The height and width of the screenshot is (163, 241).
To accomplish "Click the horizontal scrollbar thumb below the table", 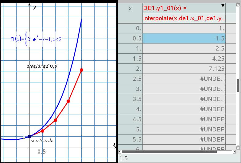I will click(169, 151).
